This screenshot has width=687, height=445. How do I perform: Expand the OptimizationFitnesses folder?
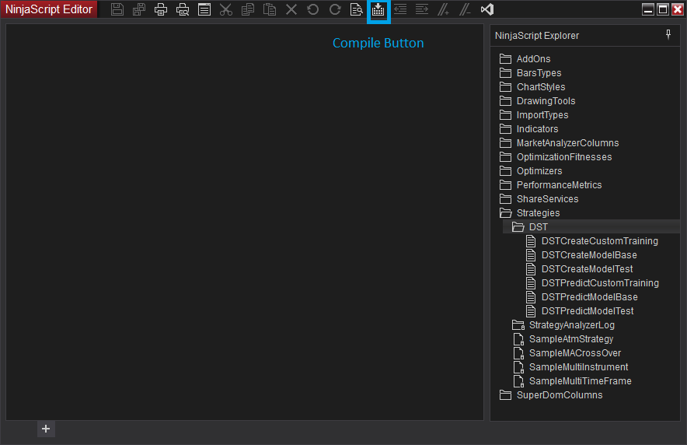pyautogui.click(x=556, y=157)
